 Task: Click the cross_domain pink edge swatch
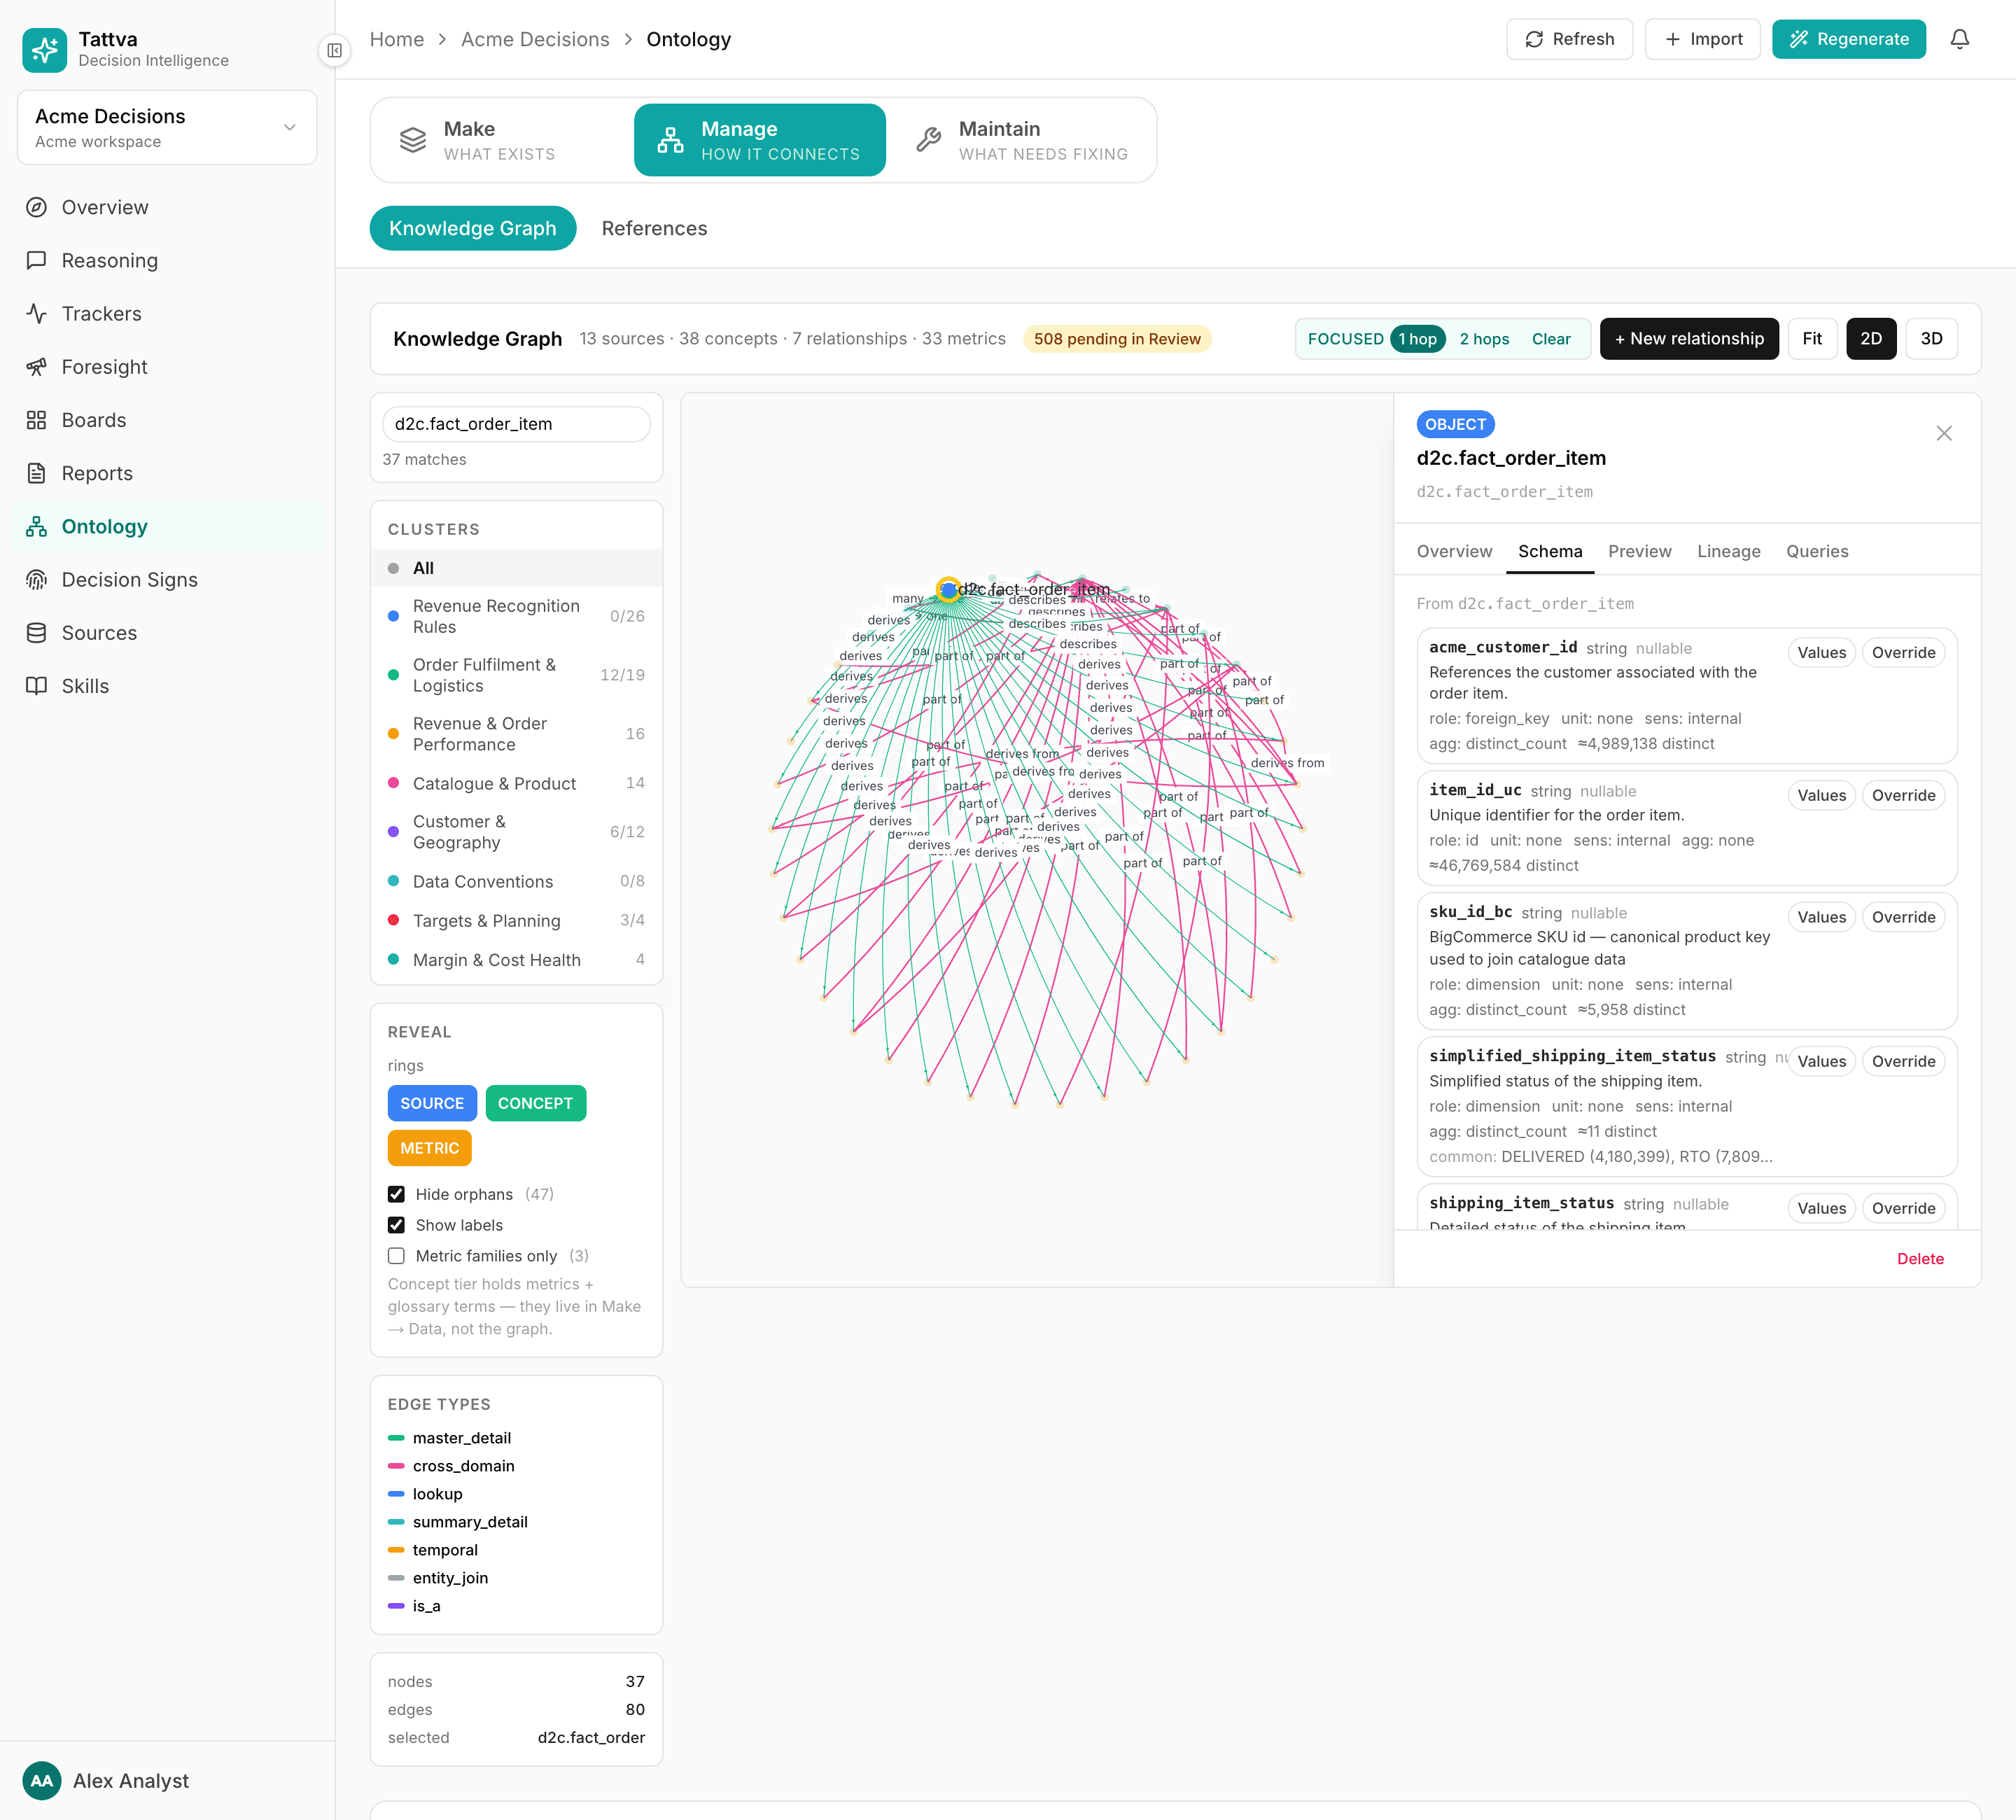coord(396,1466)
